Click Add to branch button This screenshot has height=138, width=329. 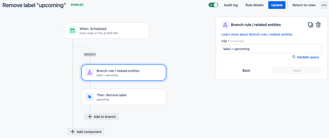pyautogui.click(x=101, y=117)
